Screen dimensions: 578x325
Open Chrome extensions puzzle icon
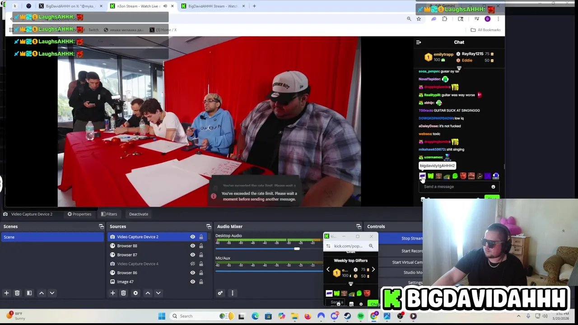click(445, 19)
